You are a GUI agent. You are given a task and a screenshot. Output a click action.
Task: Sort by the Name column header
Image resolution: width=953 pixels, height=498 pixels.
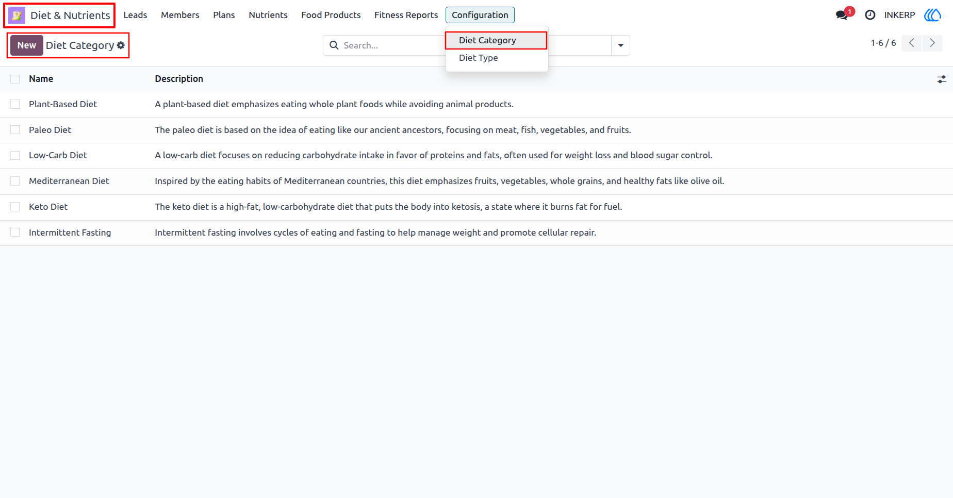click(x=41, y=79)
